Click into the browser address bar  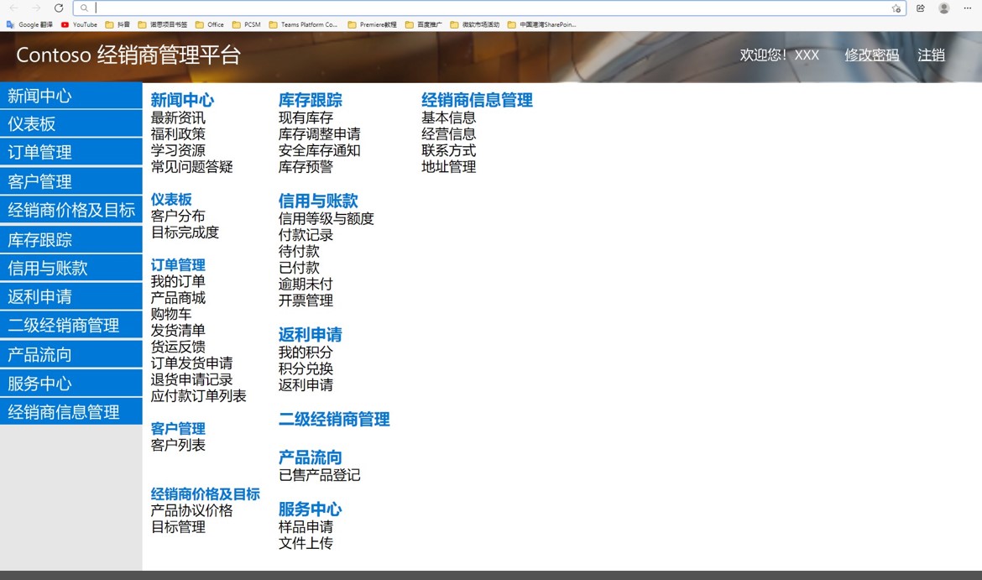point(487,8)
